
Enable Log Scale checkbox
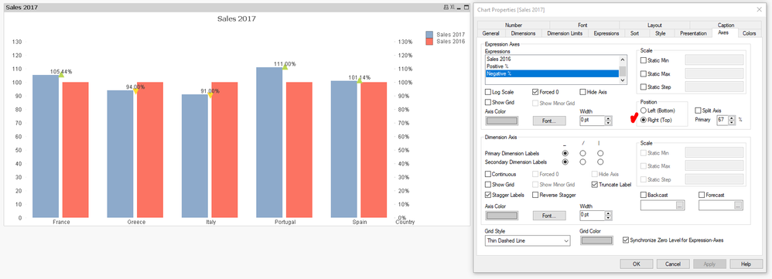488,92
